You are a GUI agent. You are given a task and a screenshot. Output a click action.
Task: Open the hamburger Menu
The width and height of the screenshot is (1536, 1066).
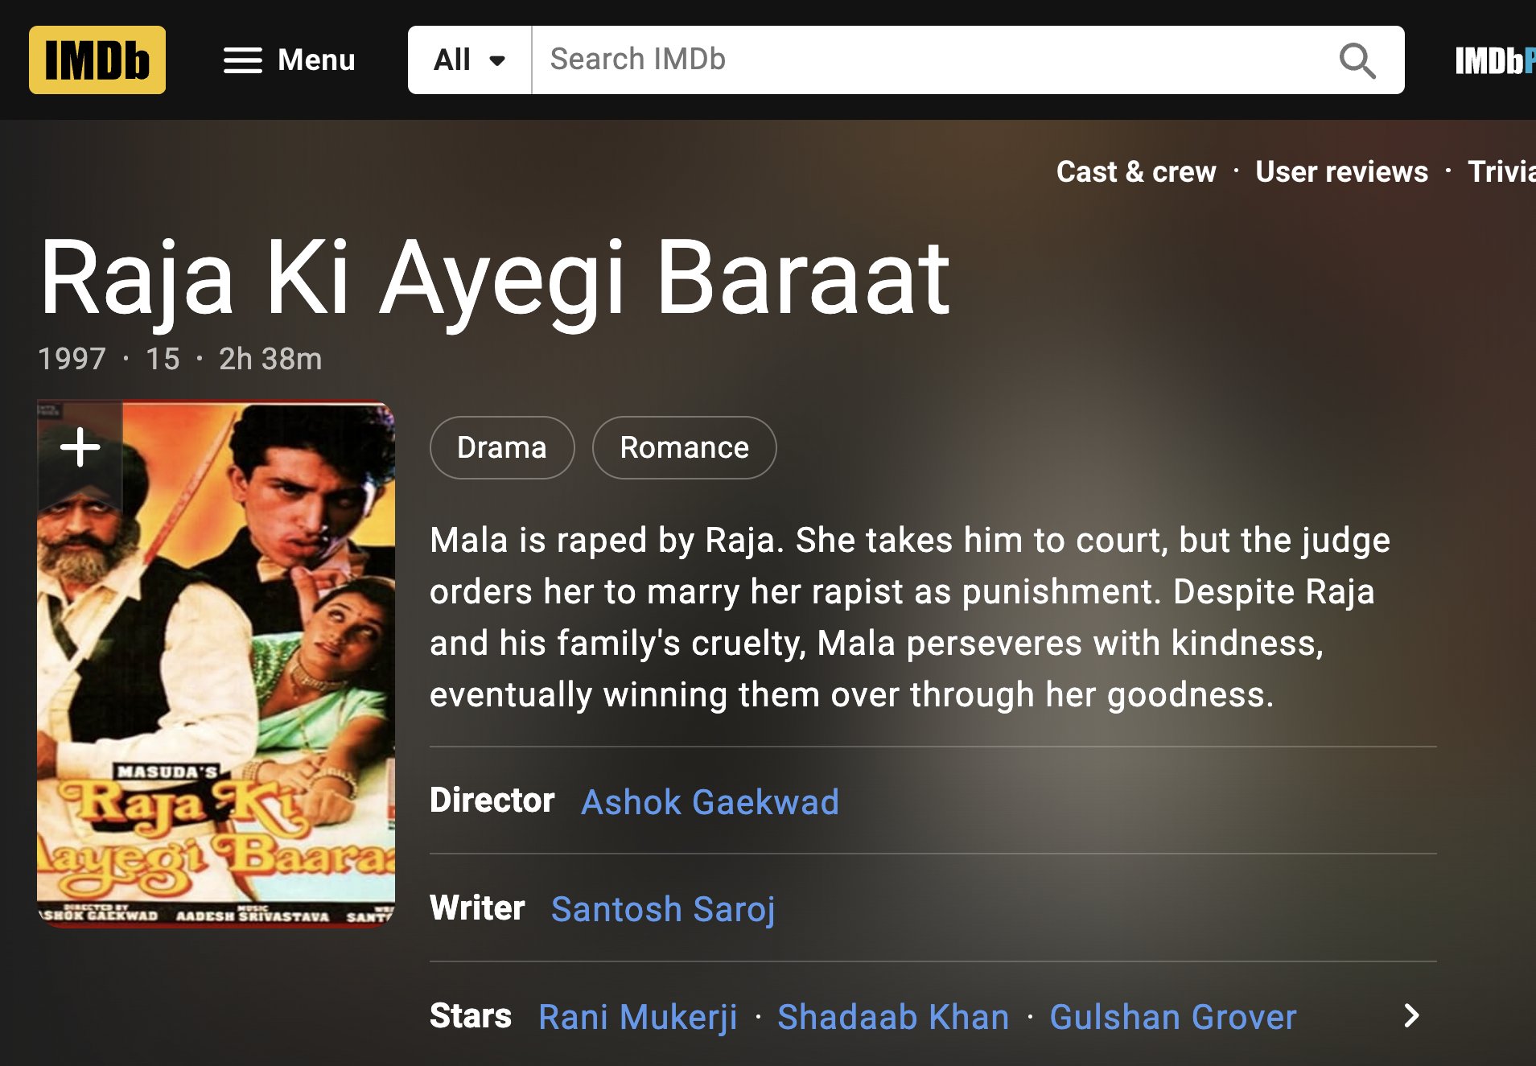tap(289, 60)
